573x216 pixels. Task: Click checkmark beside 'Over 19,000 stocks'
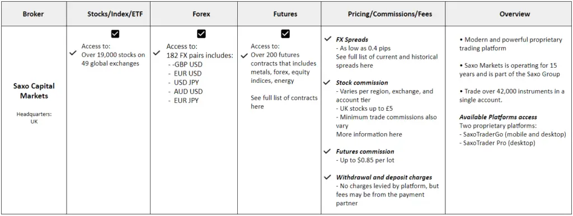tap(73, 53)
